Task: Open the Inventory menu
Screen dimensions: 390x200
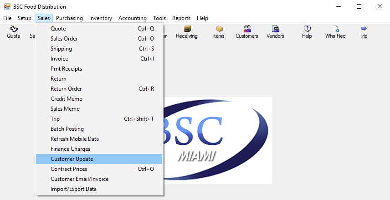Action: click(101, 18)
